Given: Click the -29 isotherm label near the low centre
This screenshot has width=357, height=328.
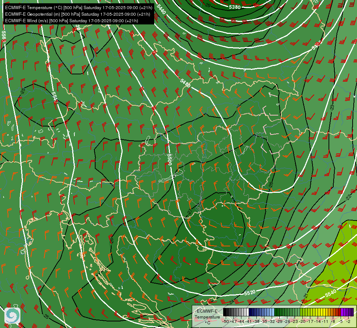Looking at the screenshot, I should point(207,5).
